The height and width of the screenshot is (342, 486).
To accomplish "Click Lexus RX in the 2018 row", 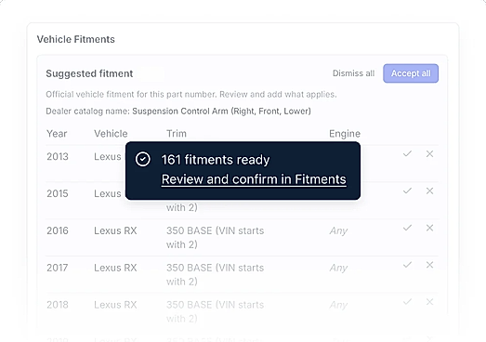I will point(115,305).
